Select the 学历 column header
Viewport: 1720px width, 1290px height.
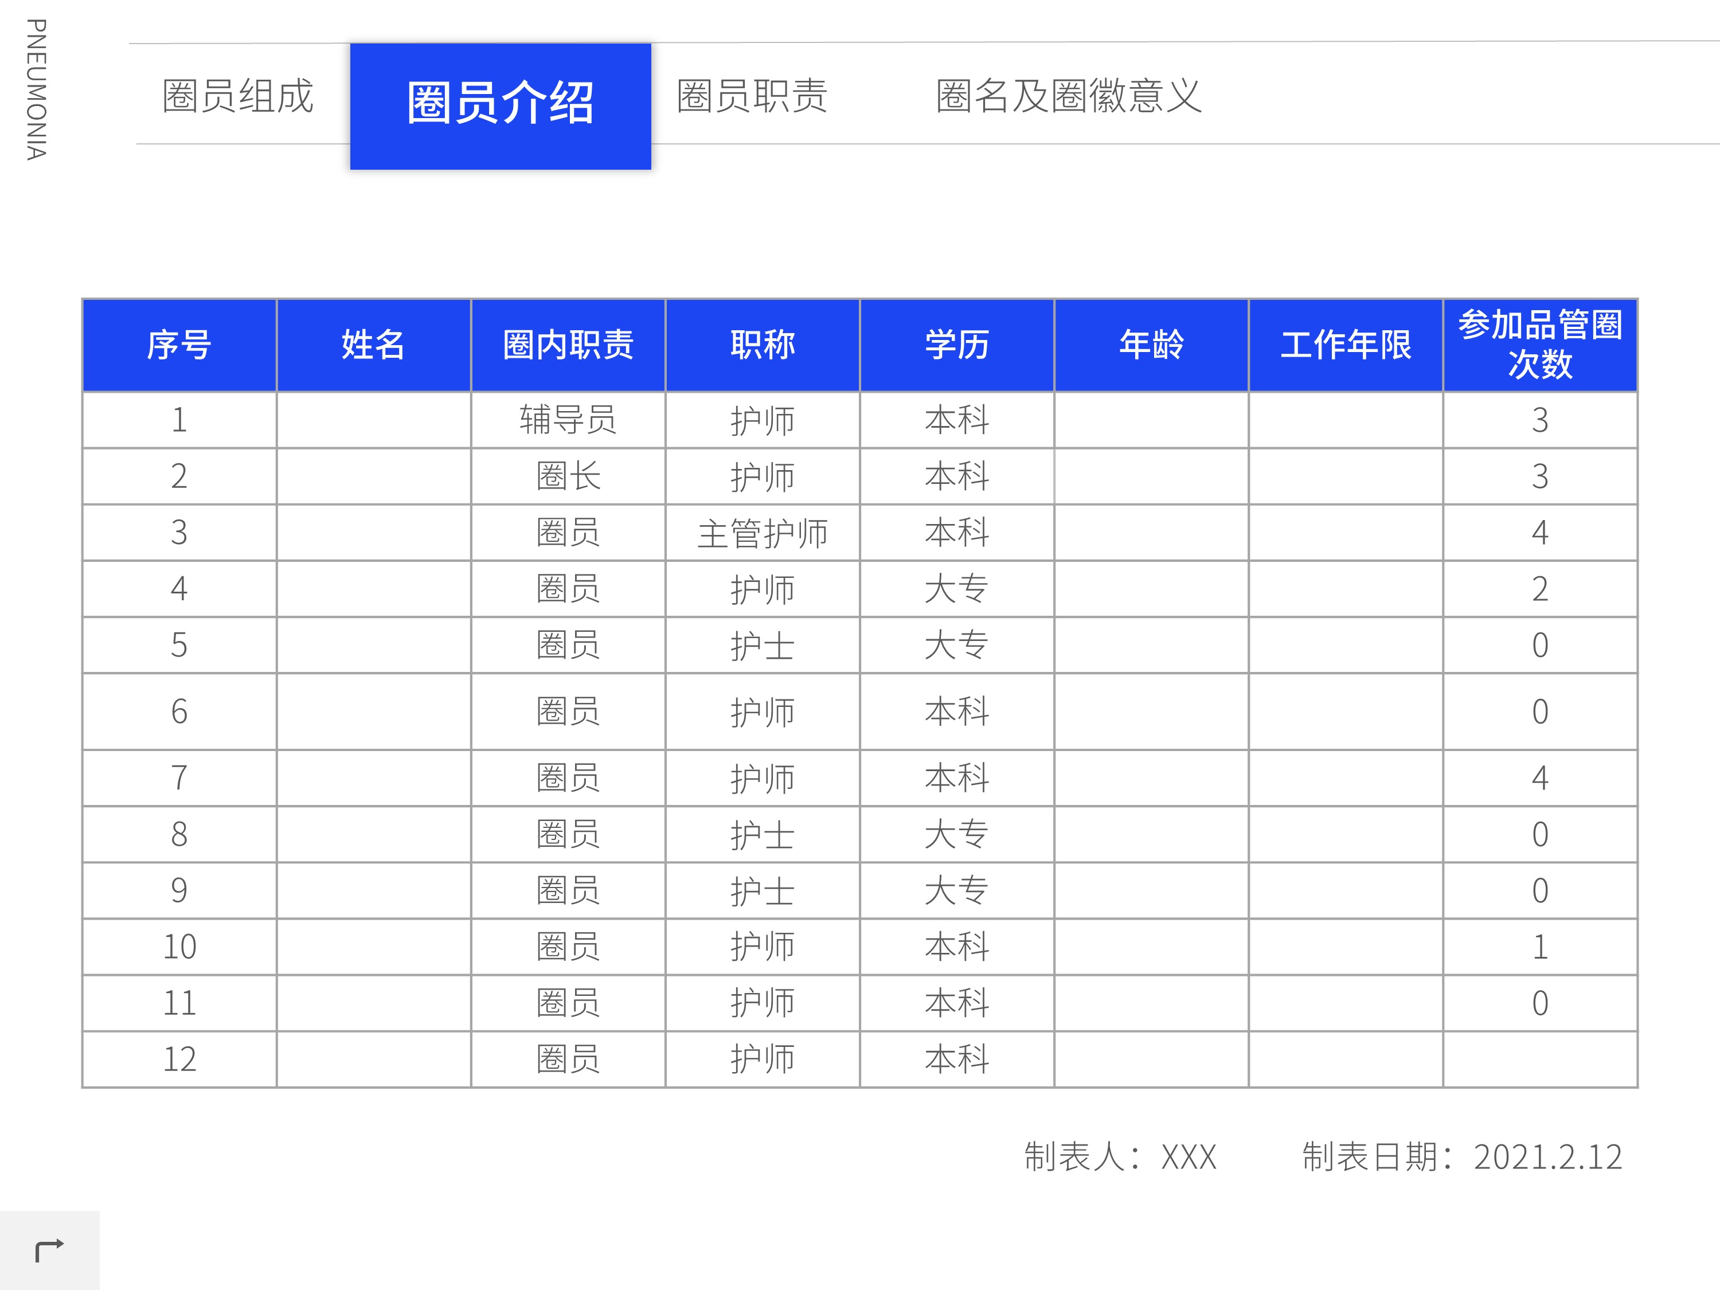pos(957,345)
